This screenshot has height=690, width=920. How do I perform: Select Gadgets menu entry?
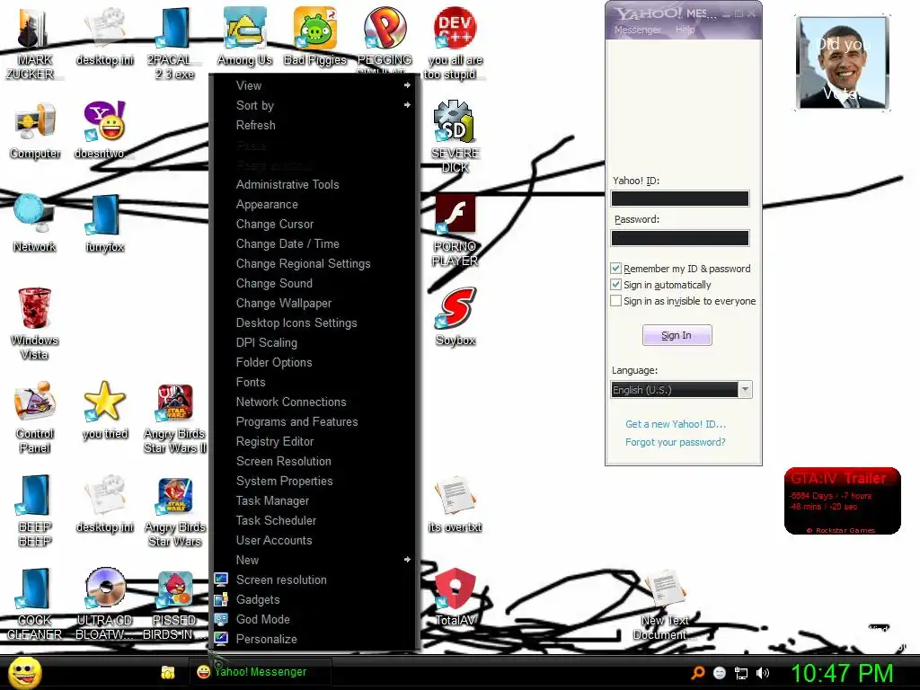pyautogui.click(x=315, y=599)
